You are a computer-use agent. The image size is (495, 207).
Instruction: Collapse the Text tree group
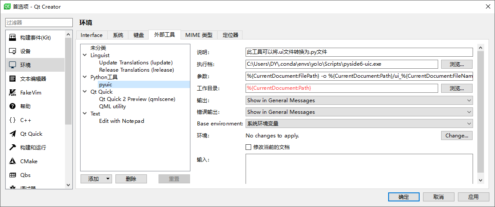[x=84, y=113]
